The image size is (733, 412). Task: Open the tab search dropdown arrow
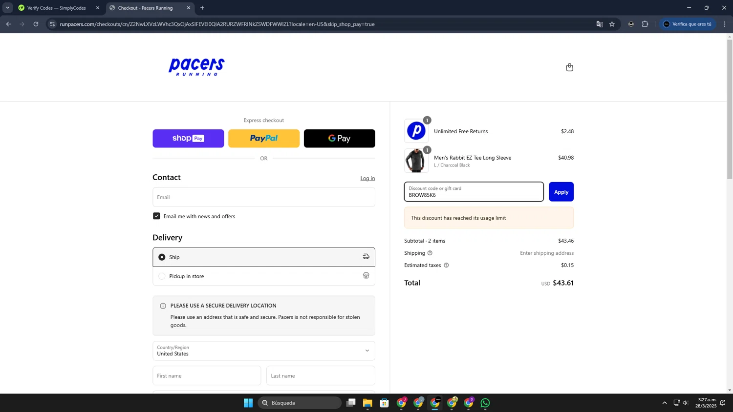(x=7, y=8)
